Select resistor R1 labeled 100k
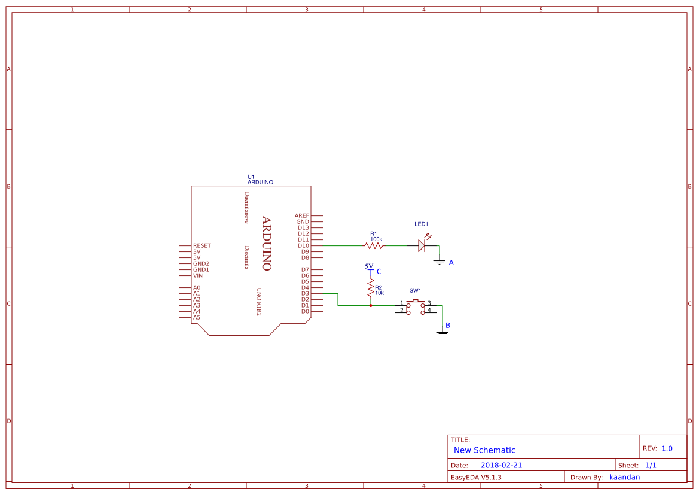The width and height of the screenshot is (699, 495). tap(373, 245)
